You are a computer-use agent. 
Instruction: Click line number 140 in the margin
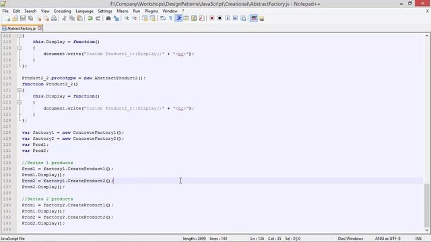click(7, 205)
